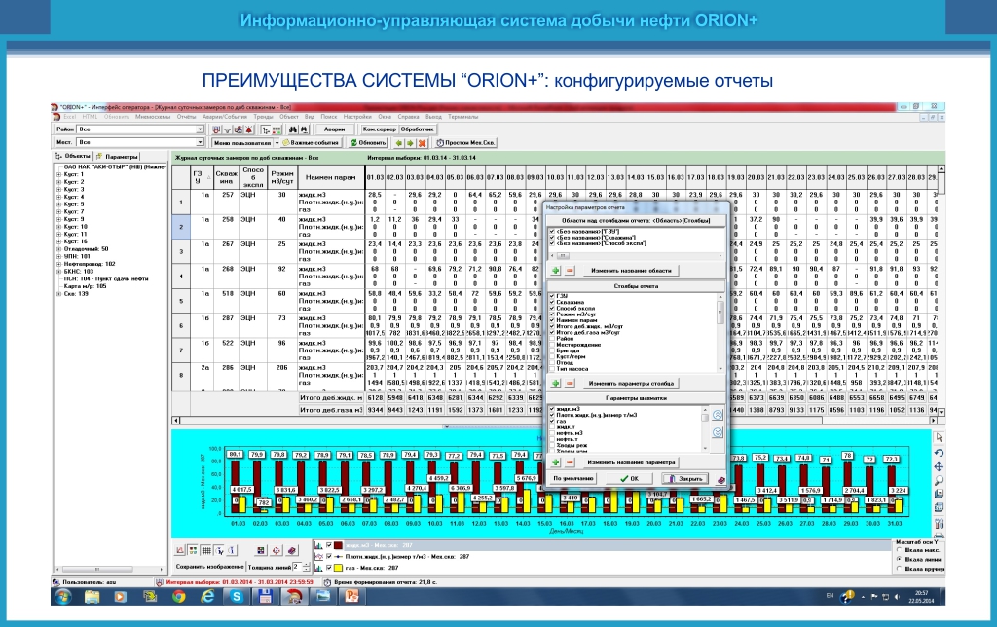Open the 'Мест.' dropdown
Image resolution: width=997 pixels, height=627 pixels.
click(200, 142)
